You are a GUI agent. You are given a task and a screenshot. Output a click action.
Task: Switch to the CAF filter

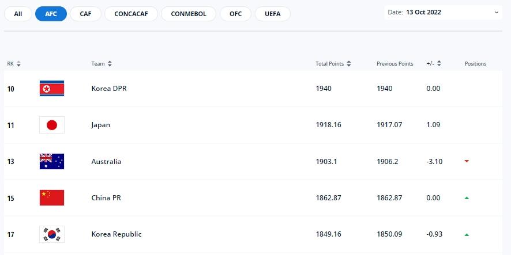click(85, 14)
